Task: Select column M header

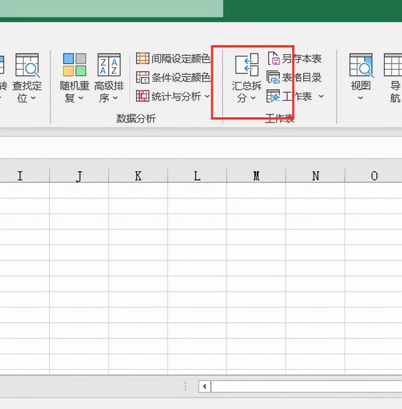Action: (256, 176)
